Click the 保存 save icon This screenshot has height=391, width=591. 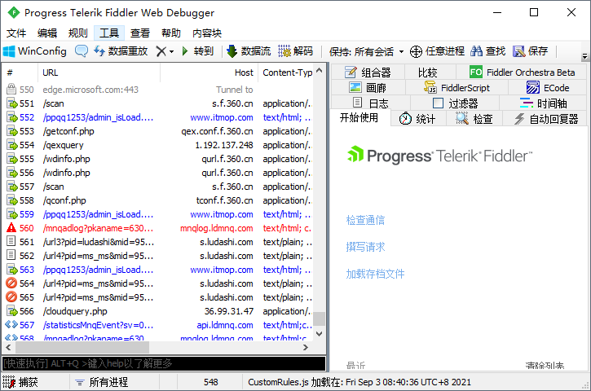point(518,51)
